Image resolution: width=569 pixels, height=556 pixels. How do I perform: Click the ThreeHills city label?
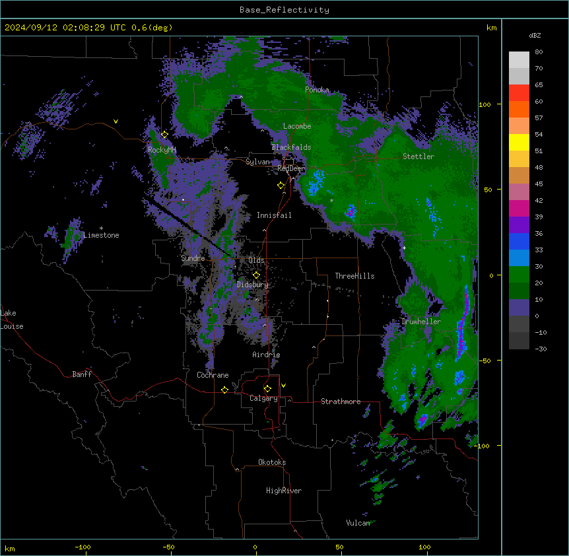pos(354,276)
